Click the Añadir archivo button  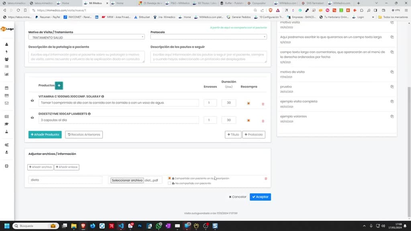point(41,167)
